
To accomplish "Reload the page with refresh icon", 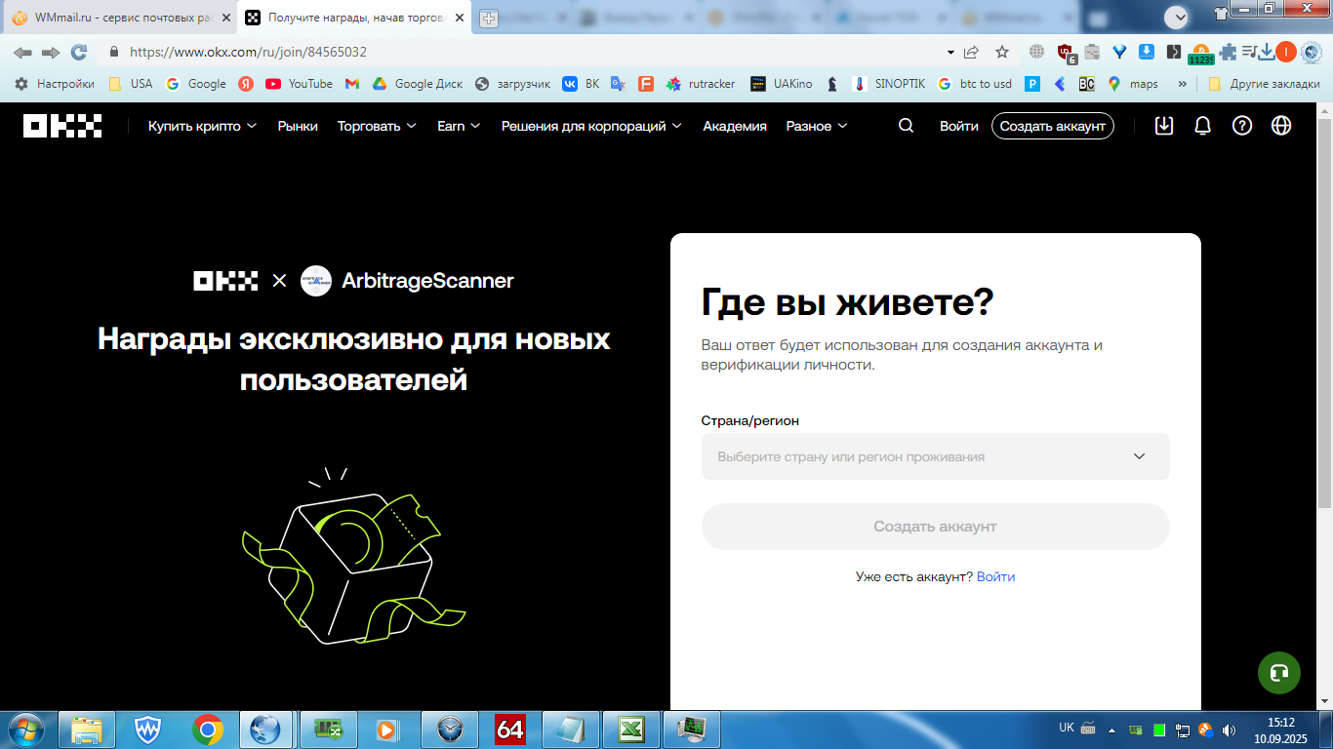I will pos(79,52).
